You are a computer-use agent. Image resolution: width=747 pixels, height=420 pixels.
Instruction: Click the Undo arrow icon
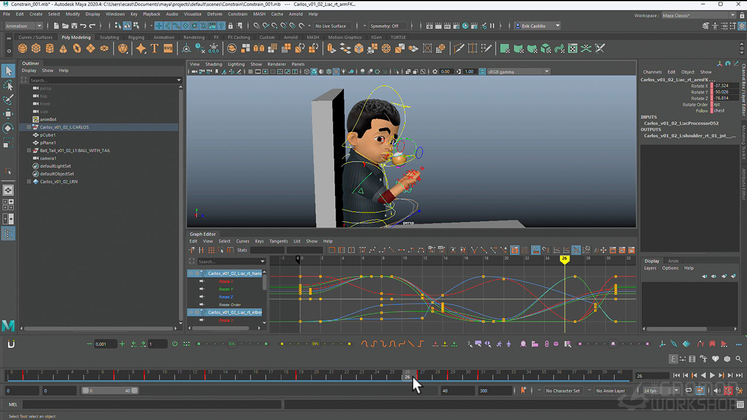(x=83, y=26)
